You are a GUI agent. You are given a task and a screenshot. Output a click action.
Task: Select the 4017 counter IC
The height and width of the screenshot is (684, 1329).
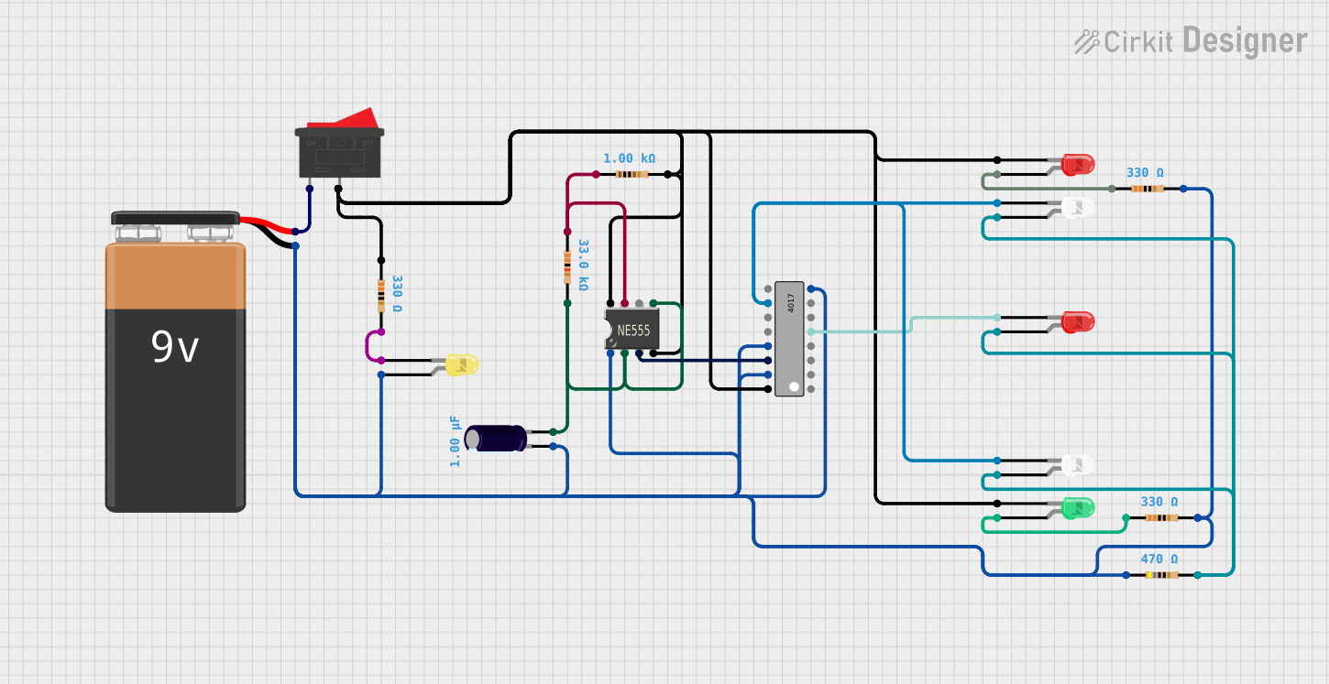[789, 339]
